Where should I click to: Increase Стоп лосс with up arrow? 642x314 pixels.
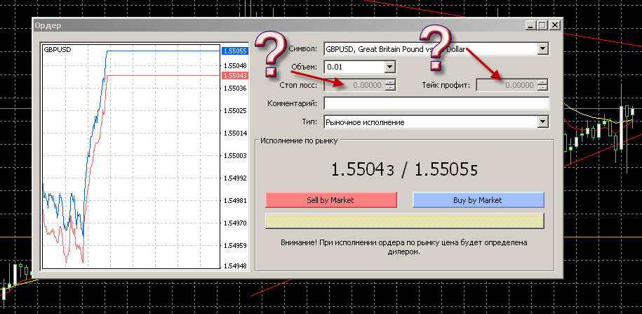coord(392,82)
